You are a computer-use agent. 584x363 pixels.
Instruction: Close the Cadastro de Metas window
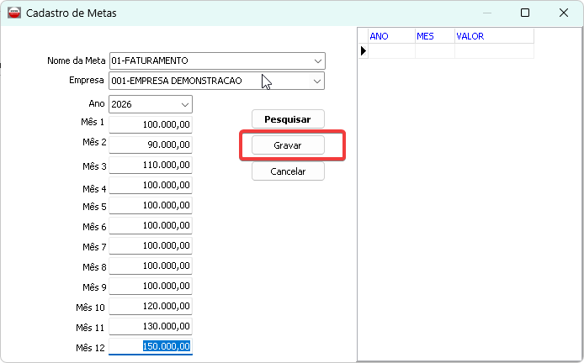tap(563, 13)
